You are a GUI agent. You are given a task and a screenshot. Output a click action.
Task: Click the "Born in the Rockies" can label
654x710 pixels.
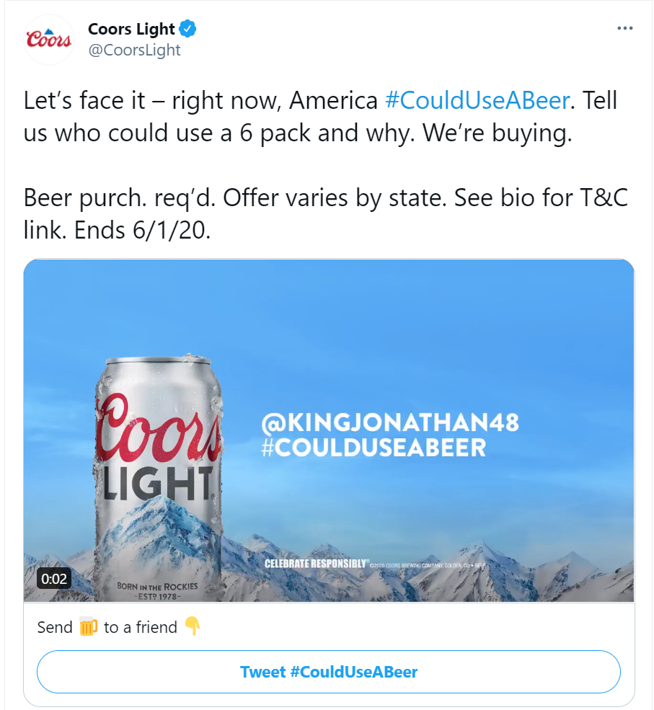point(157,586)
